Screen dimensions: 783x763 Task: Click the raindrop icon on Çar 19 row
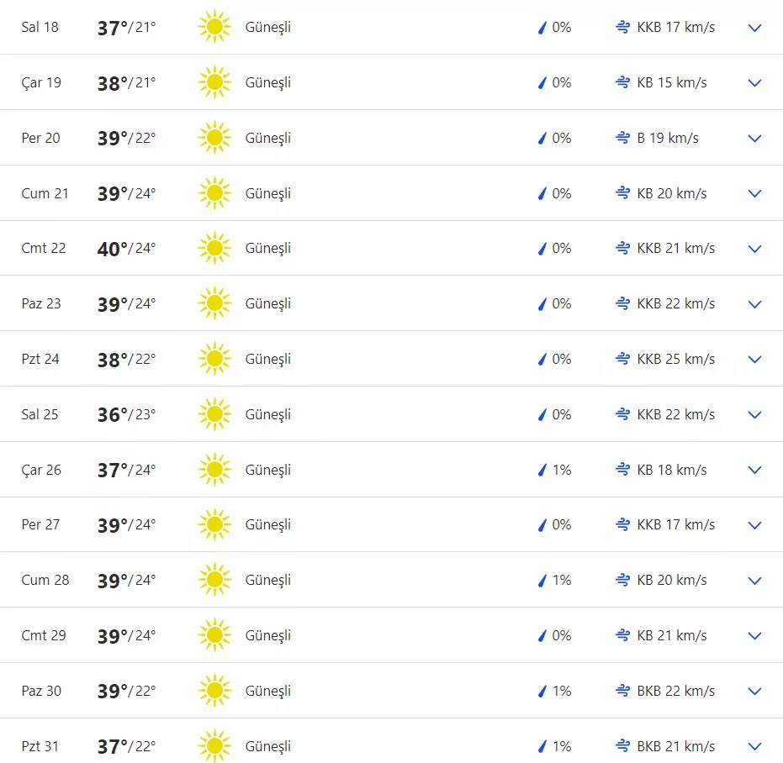(542, 82)
